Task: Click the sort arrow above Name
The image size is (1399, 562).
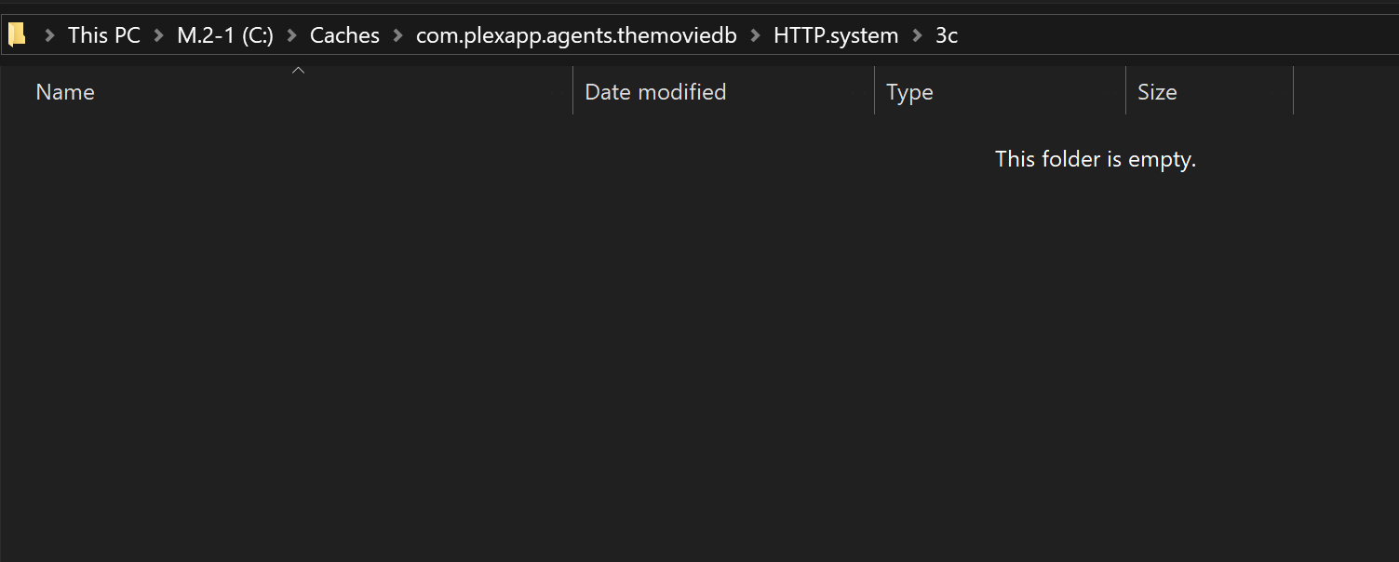Action: point(298,71)
